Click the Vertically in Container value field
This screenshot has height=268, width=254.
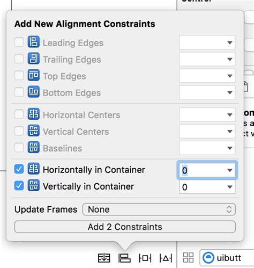pos(207,187)
